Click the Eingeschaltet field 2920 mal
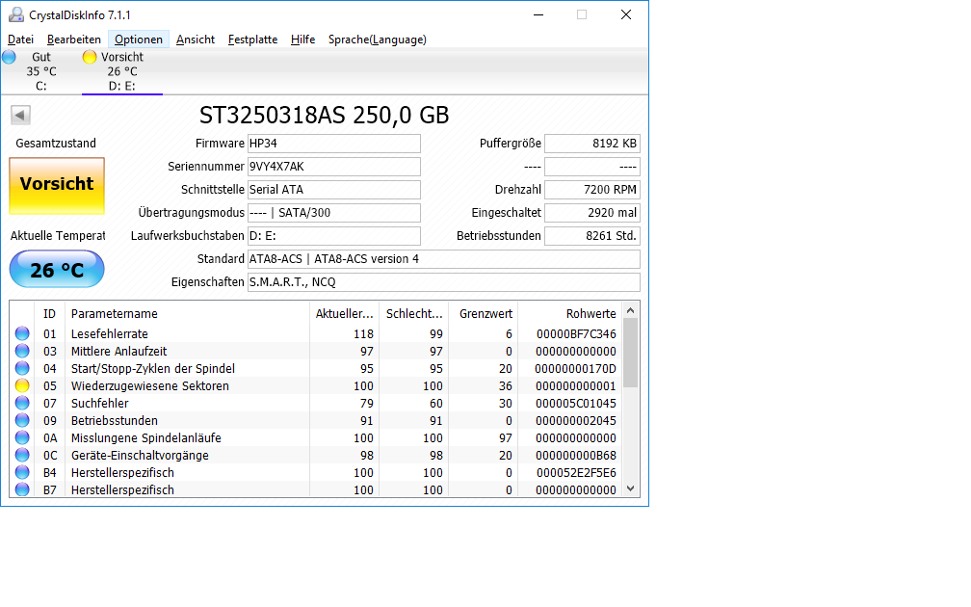 [x=592, y=213]
